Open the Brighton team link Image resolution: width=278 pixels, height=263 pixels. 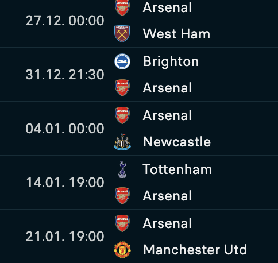click(171, 61)
